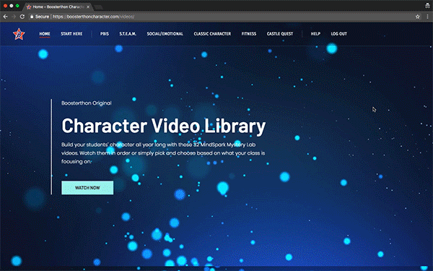Click the WATCH NOW button
The height and width of the screenshot is (271, 433).
[87, 188]
